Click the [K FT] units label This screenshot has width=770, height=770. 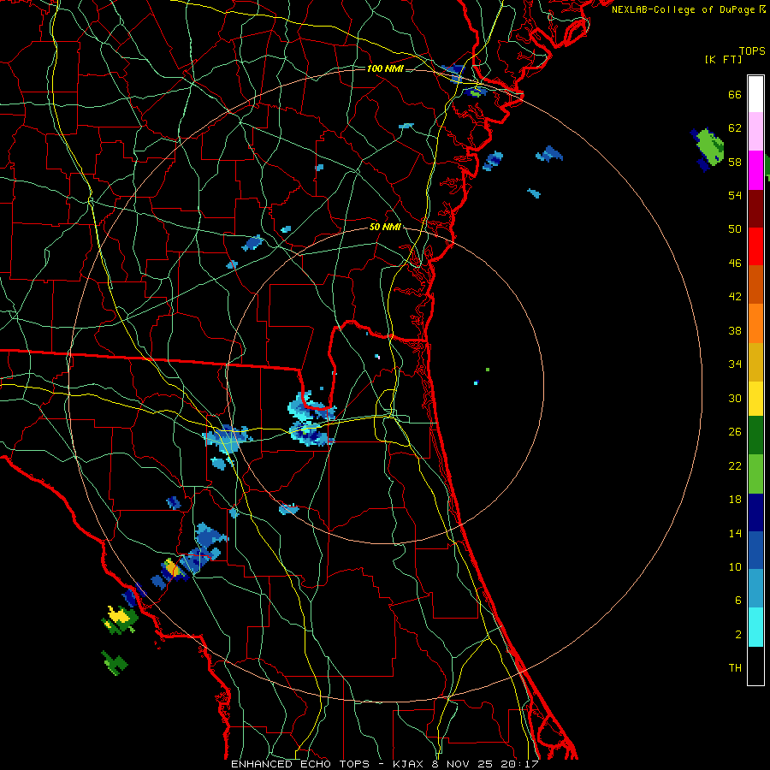[723, 59]
